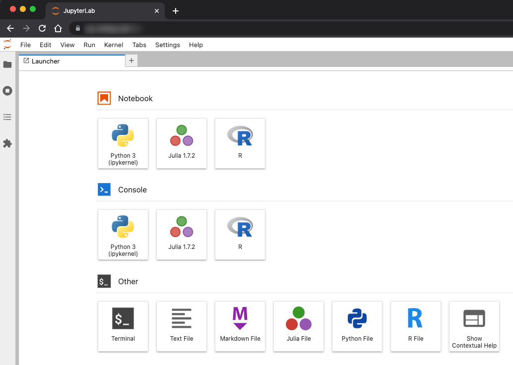The height and width of the screenshot is (365, 513).
Task: Open the View menu
Action: [x=67, y=45]
